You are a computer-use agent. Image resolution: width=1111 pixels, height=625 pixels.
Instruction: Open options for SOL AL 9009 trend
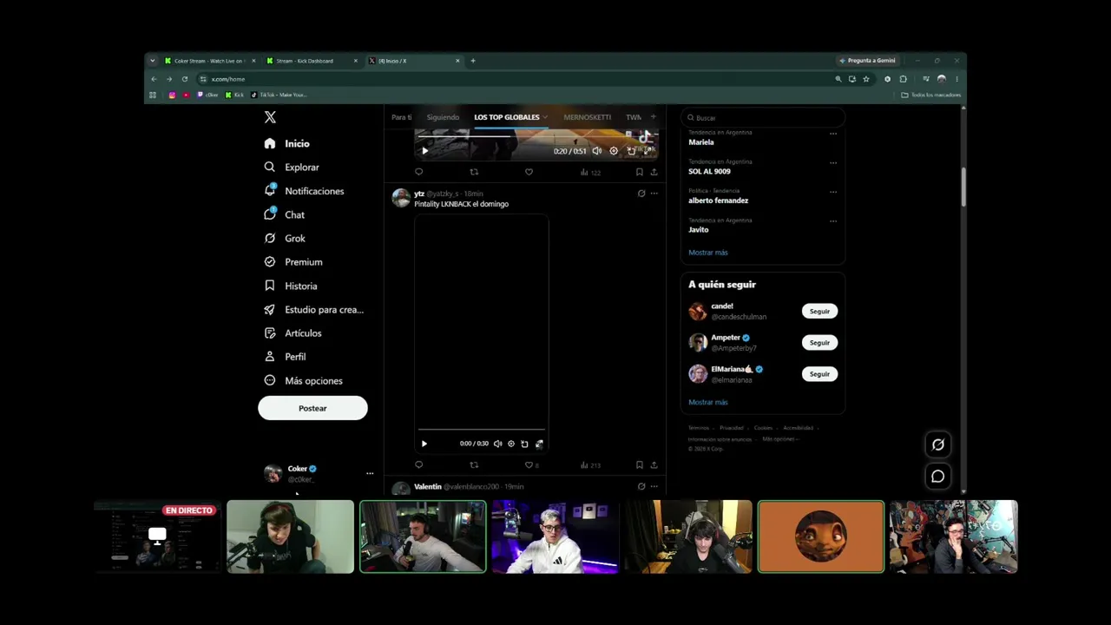tap(833, 162)
